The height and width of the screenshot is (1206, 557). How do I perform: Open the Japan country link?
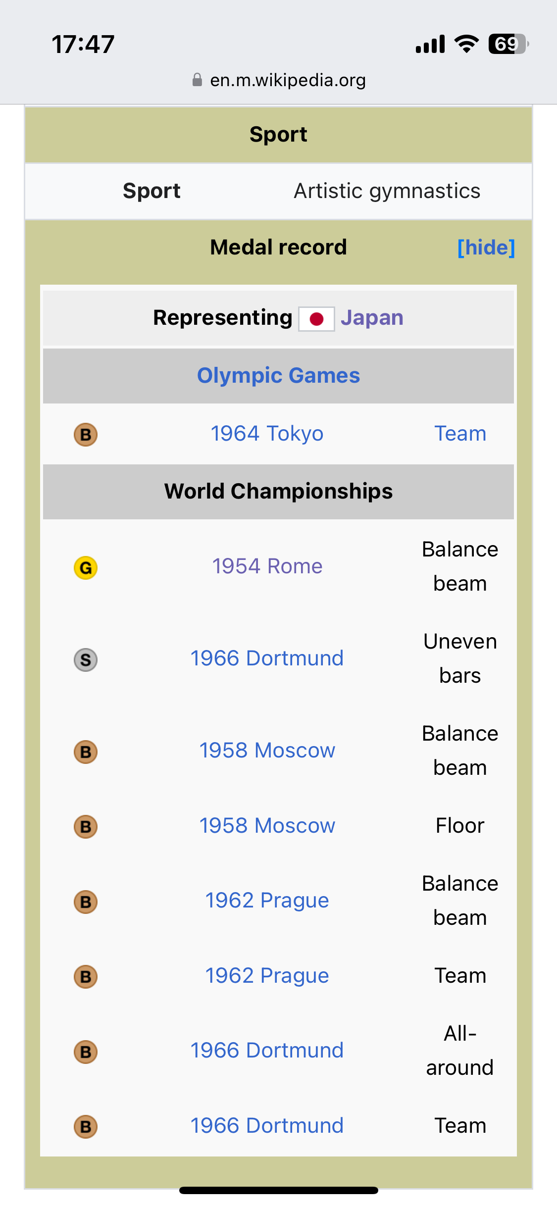pyautogui.click(x=372, y=318)
